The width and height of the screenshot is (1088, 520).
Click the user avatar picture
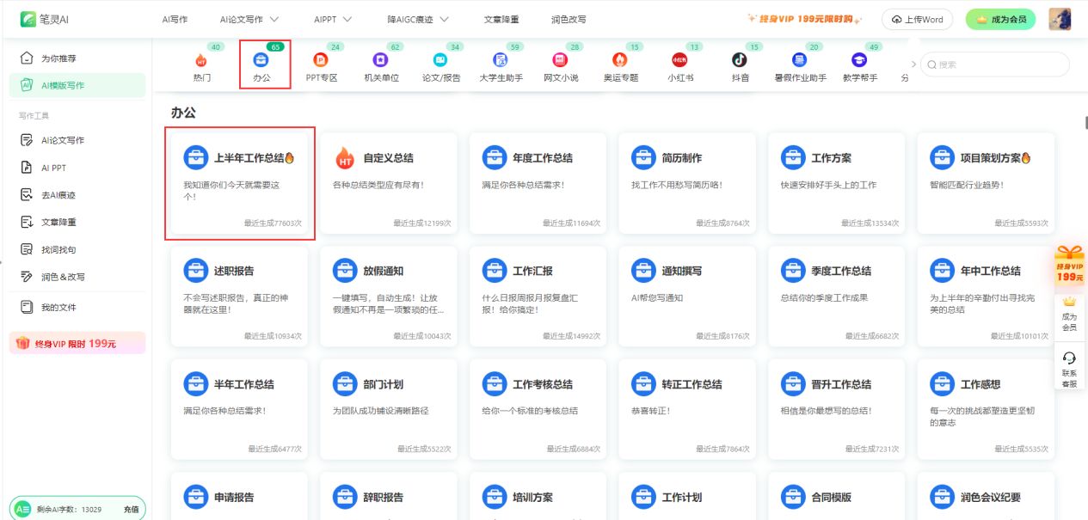coord(1060,19)
